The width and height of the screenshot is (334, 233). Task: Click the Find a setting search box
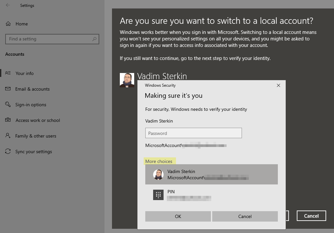coord(52,39)
